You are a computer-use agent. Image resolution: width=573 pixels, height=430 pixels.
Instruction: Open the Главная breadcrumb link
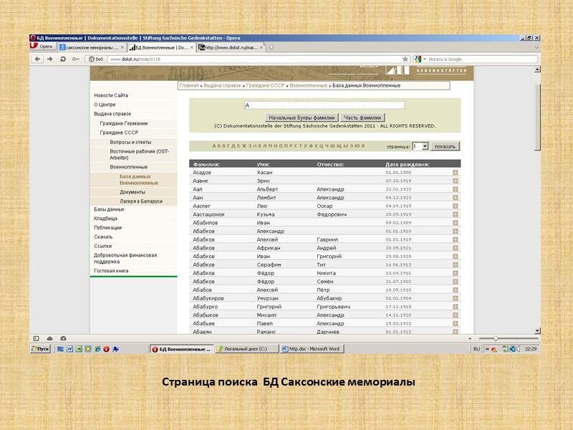pos(189,85)
